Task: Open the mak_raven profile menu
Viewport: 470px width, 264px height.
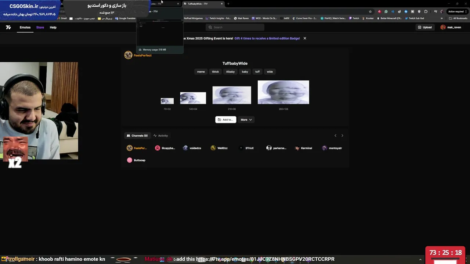Action: pos(451,27)
